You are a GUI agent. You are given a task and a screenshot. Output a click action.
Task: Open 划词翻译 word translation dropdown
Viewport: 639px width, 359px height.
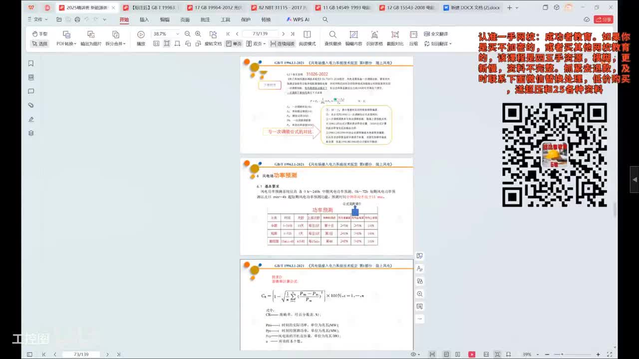click(x=437, y=44)
